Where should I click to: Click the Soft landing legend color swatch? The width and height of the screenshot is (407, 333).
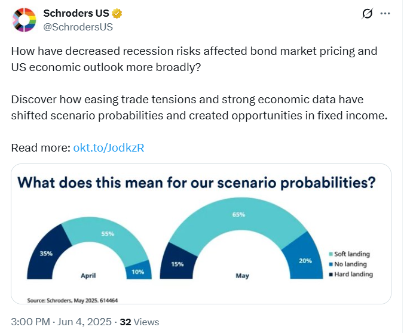(330, 254)
